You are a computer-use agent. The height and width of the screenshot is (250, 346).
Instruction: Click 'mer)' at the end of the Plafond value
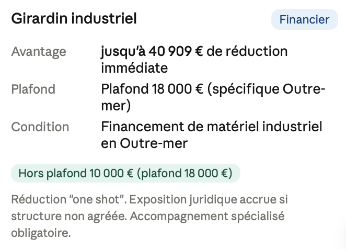tap(116, 106)
